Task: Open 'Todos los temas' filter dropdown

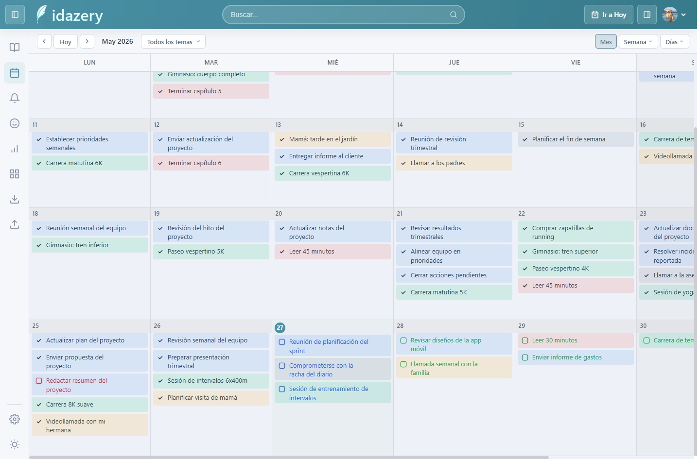Action: [x=173, y=41]
